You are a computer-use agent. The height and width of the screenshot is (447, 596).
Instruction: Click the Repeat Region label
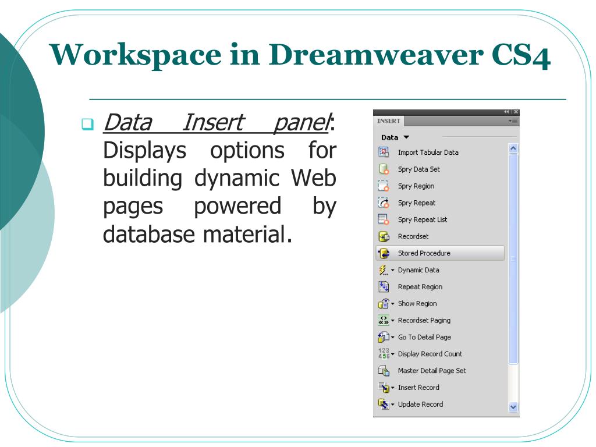coord(420,287)
